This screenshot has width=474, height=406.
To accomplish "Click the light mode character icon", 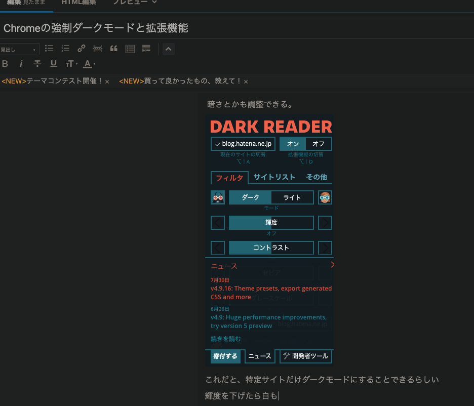I will click(x=325, y=197).
